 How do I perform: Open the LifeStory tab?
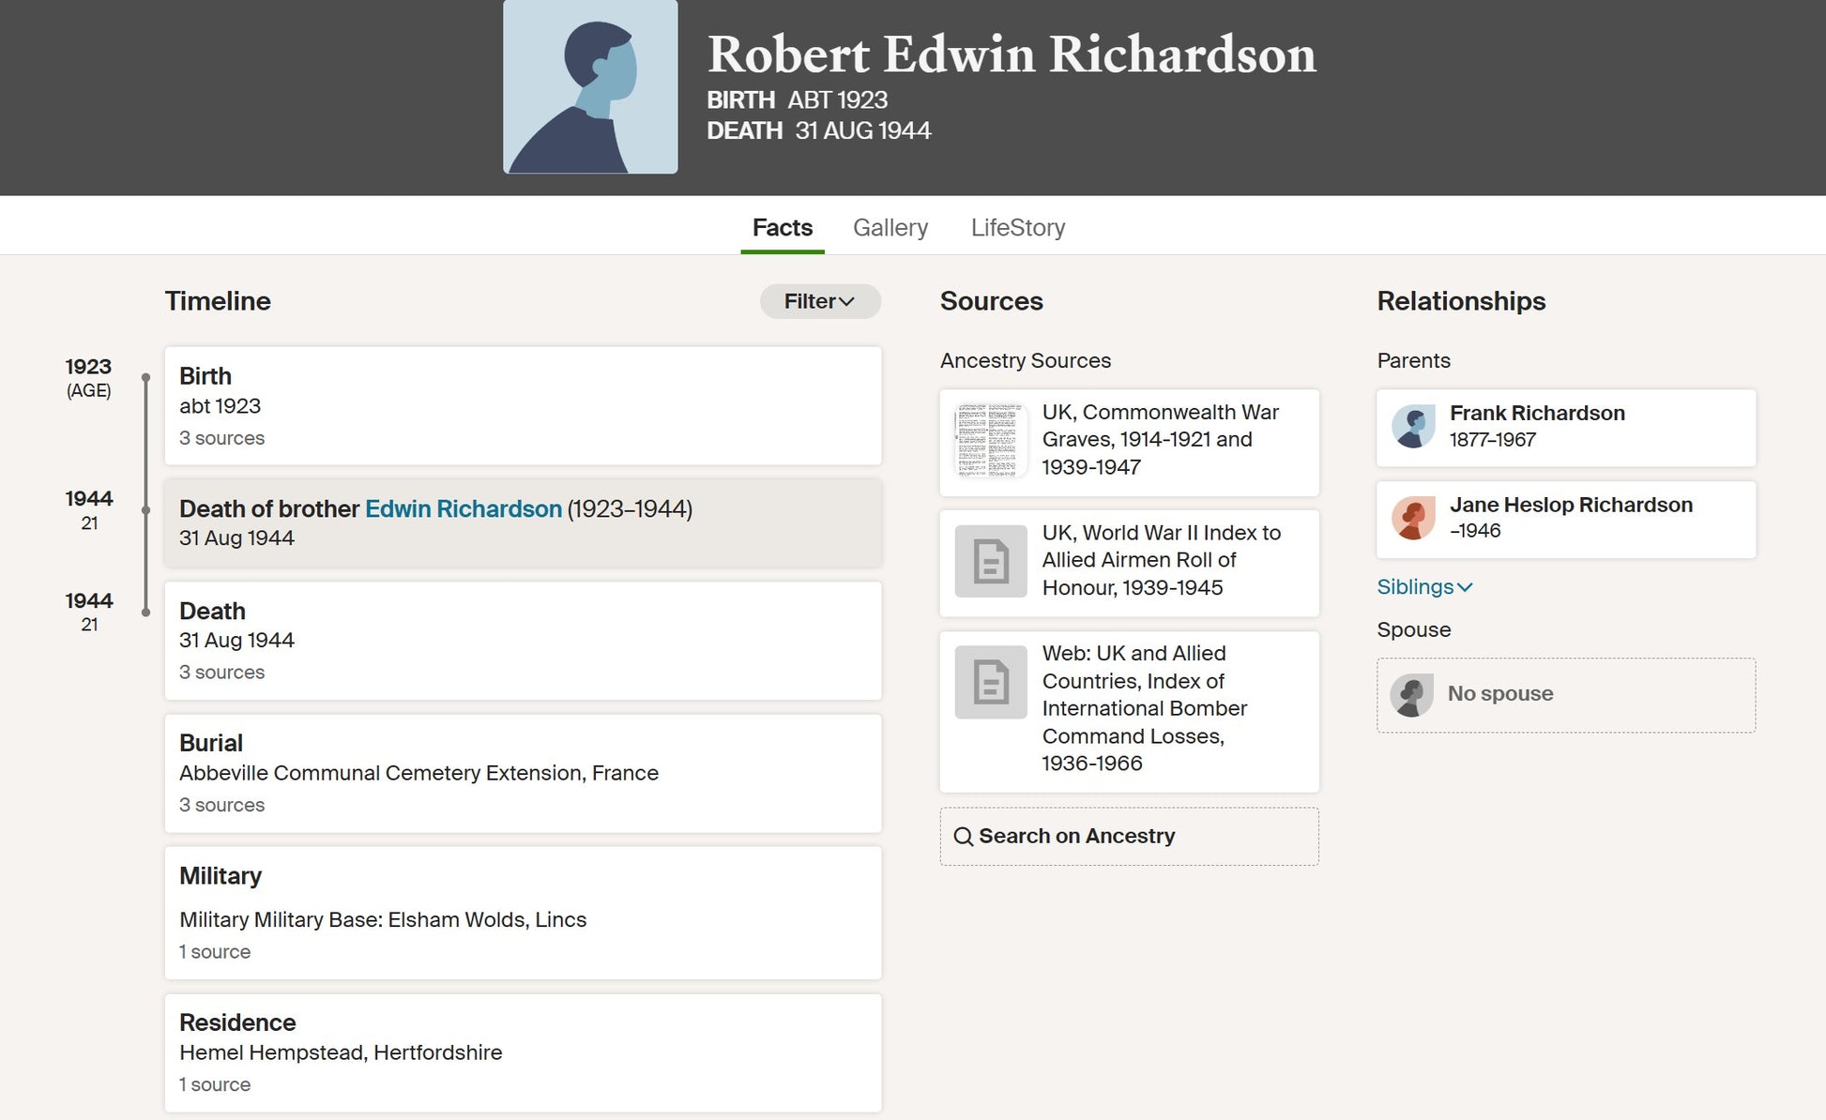pyautogui.click(x=1017, y=228)
